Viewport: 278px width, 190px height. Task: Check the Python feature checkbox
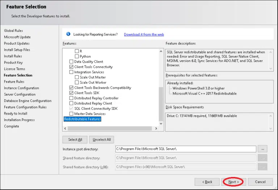tap(77, 56)
